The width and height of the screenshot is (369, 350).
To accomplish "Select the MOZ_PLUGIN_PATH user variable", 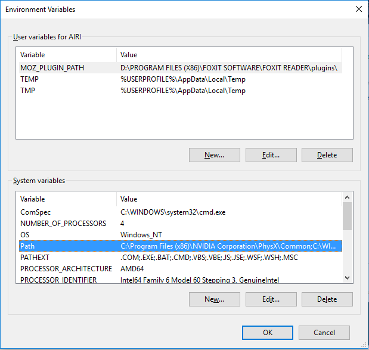I will [52, 68].
